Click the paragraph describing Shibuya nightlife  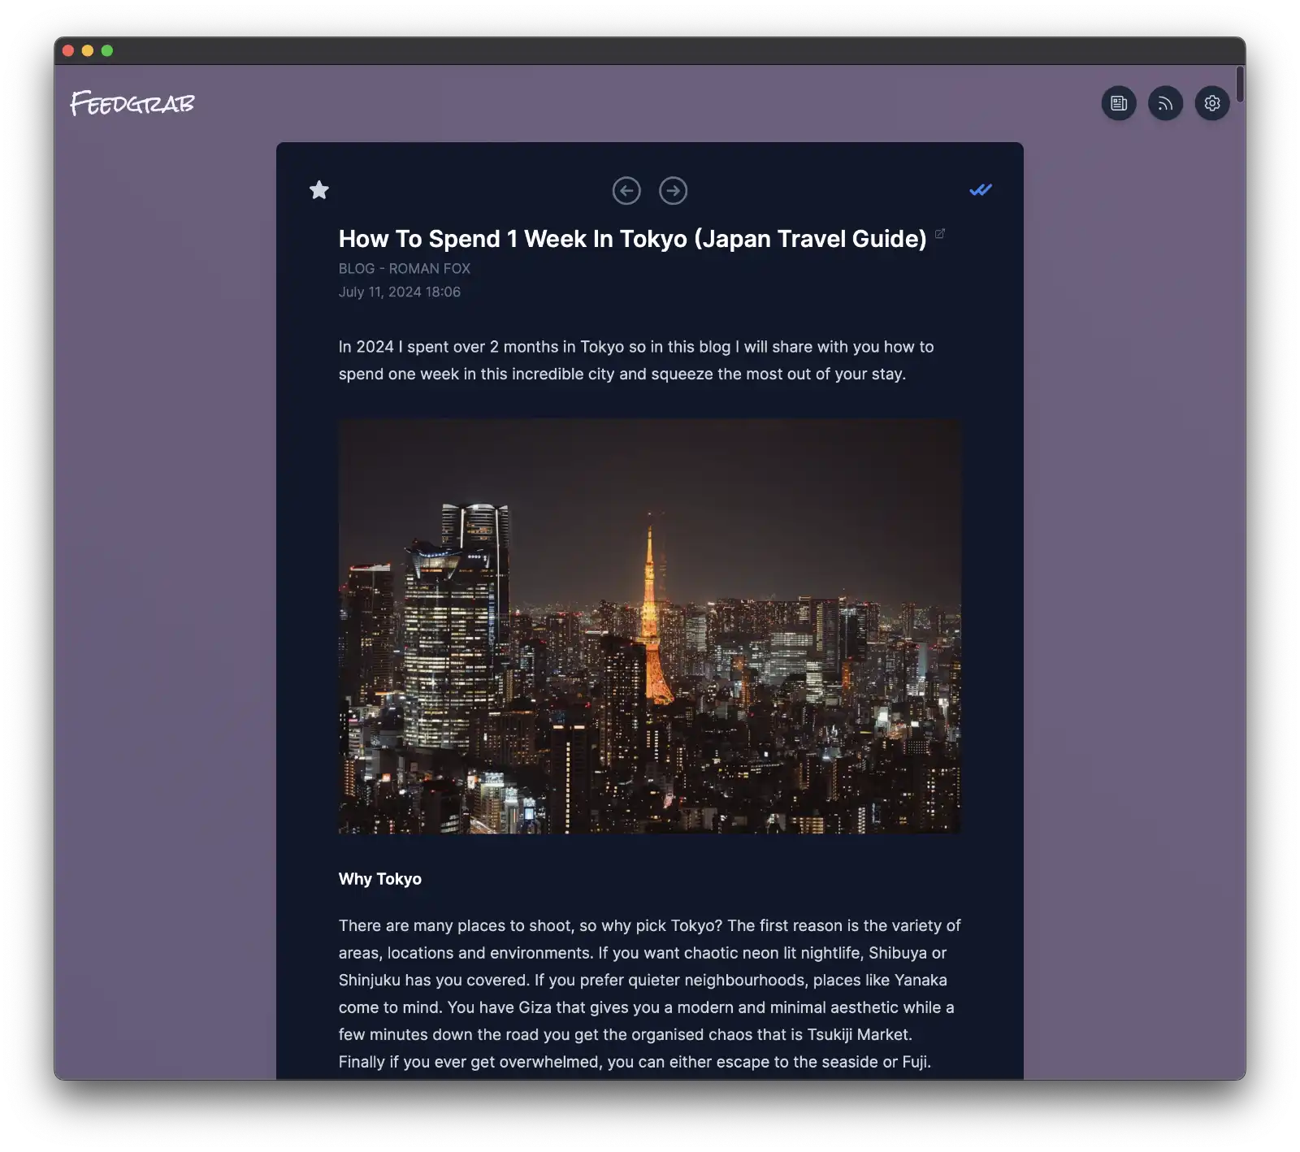648,993
